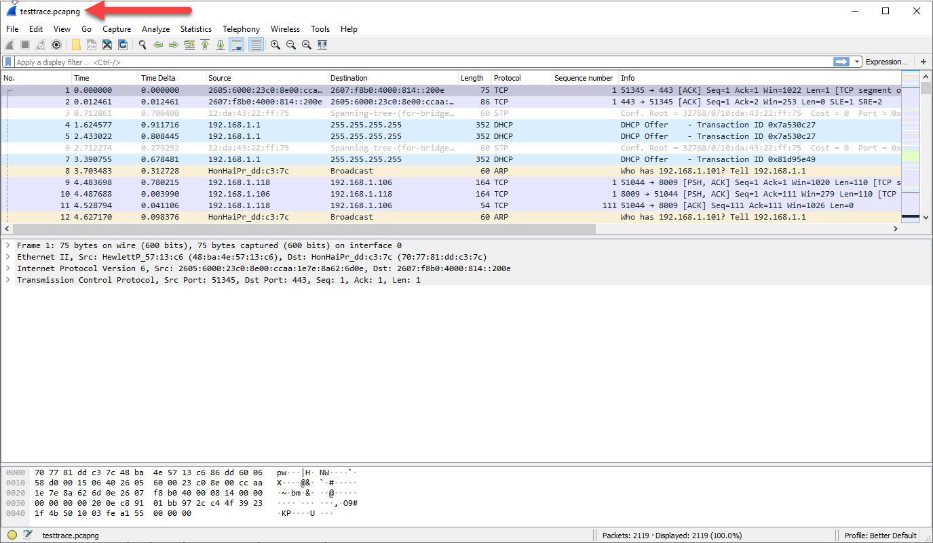Viewport: 933px width, 543px height.
Task: Start a new live capture
Action: coord(9,45)
